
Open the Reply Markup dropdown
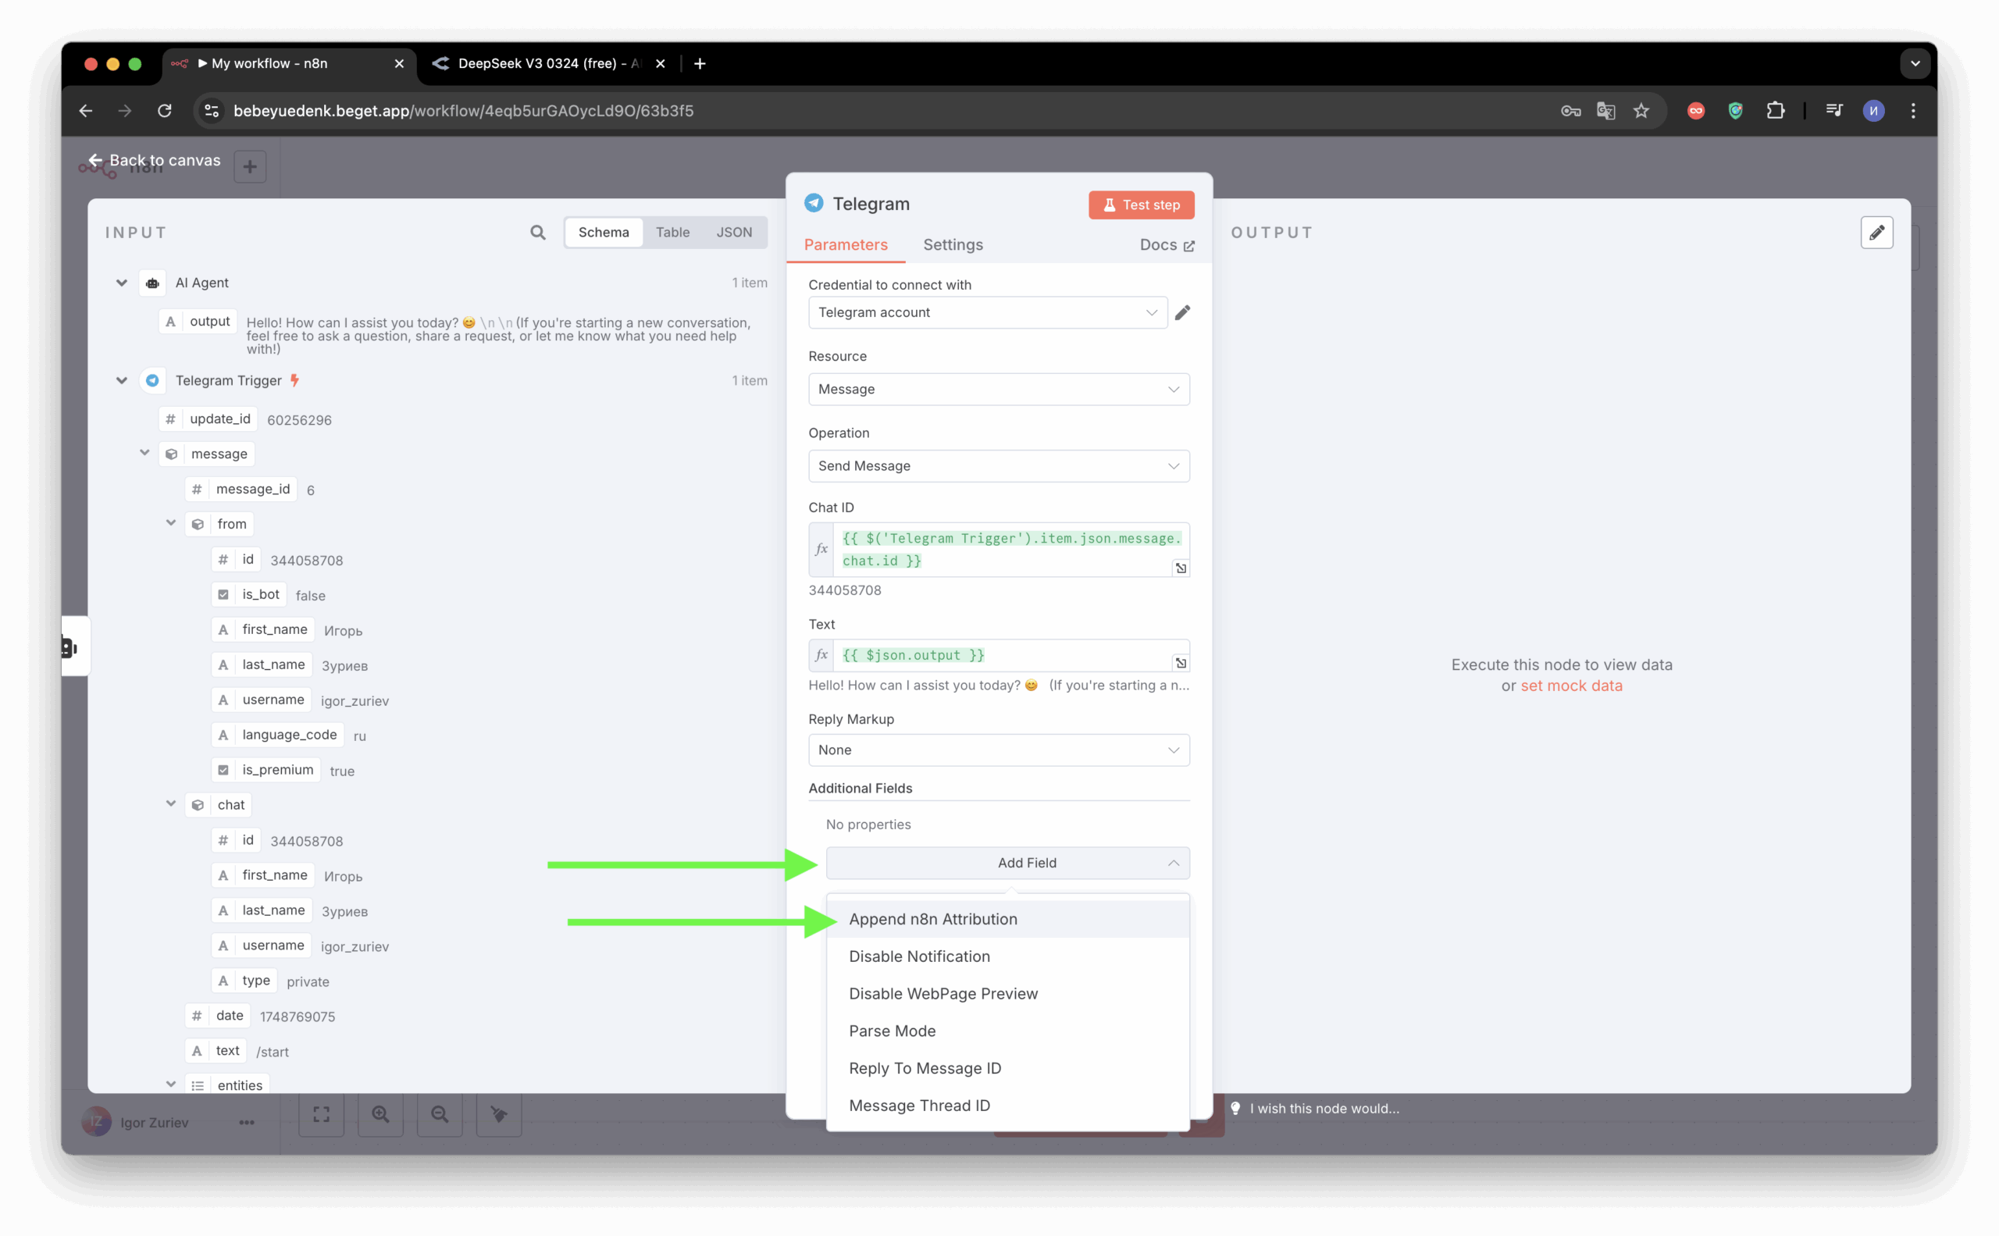tap(998, 750)
